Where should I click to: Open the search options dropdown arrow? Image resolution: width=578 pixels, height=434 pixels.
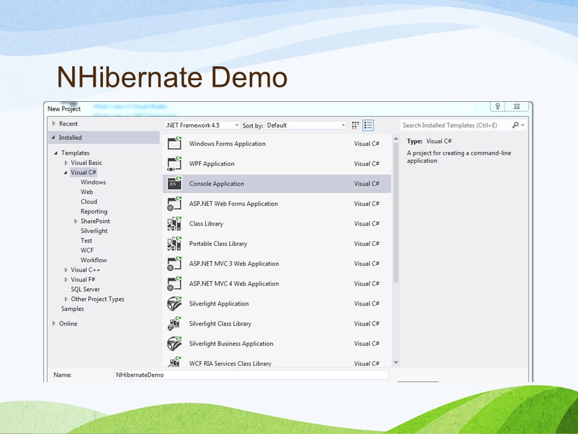coord(523,125)
